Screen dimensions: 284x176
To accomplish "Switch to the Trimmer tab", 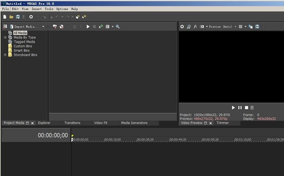I will (x=222, y=123).
